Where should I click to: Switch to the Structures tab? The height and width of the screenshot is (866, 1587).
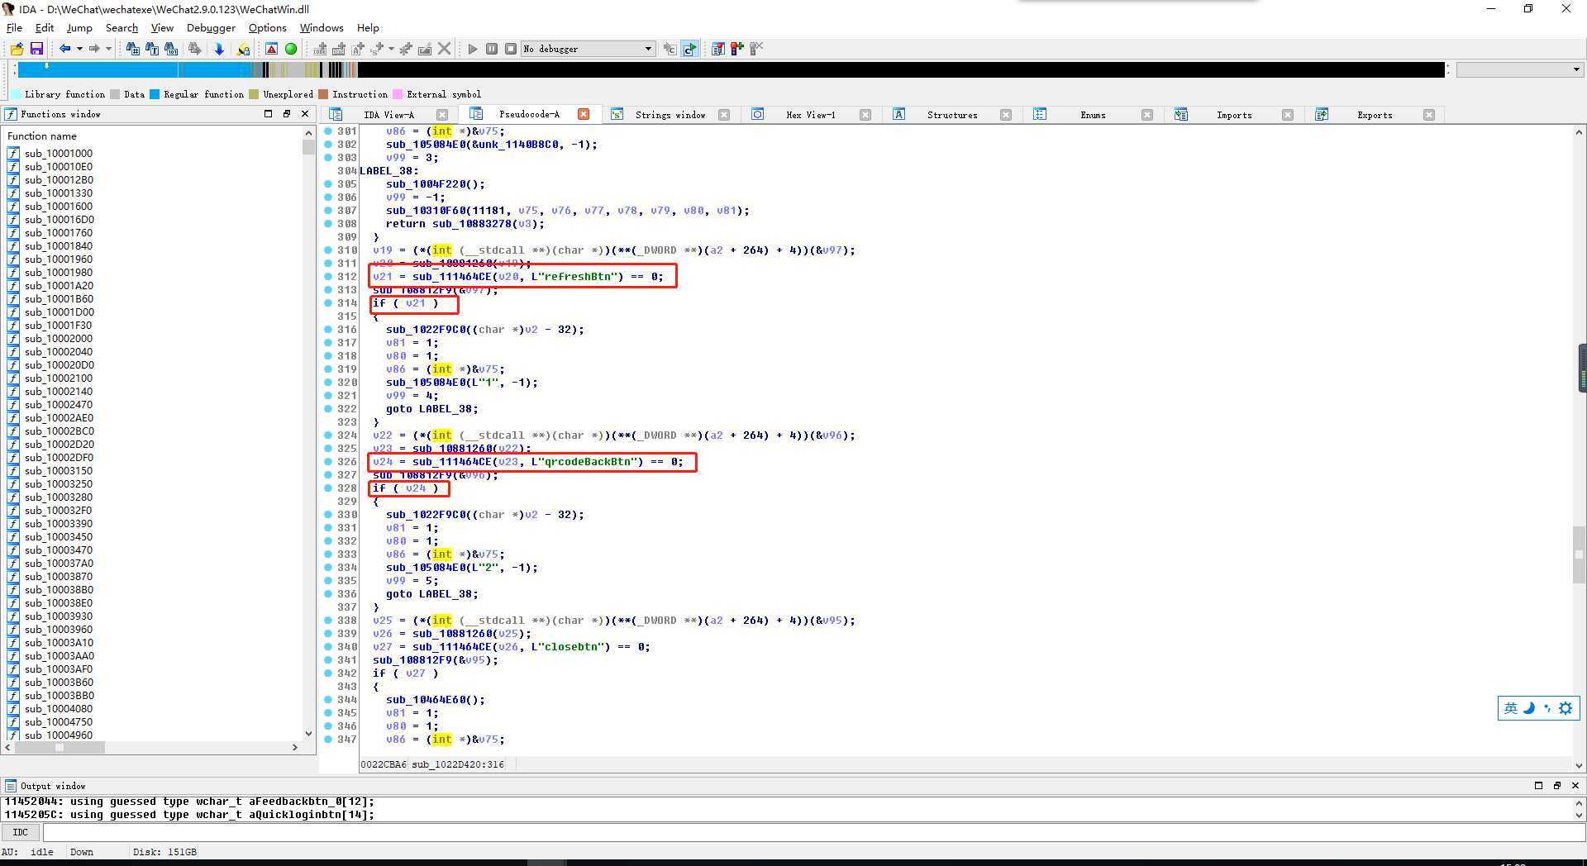952,115
